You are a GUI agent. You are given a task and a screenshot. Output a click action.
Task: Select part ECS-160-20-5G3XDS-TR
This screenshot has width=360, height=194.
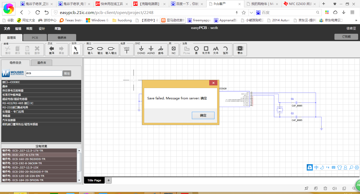[39, 159]
